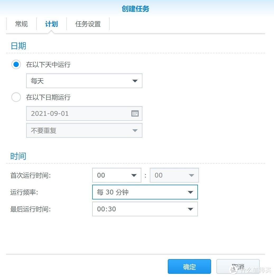This screenshot has height=277, width=274.
Task: Switch to the 常规 tab
Action: 21,24
